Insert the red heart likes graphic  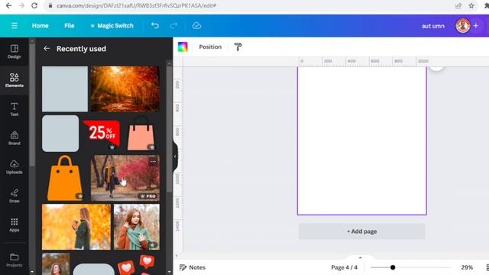pos(137,264)
